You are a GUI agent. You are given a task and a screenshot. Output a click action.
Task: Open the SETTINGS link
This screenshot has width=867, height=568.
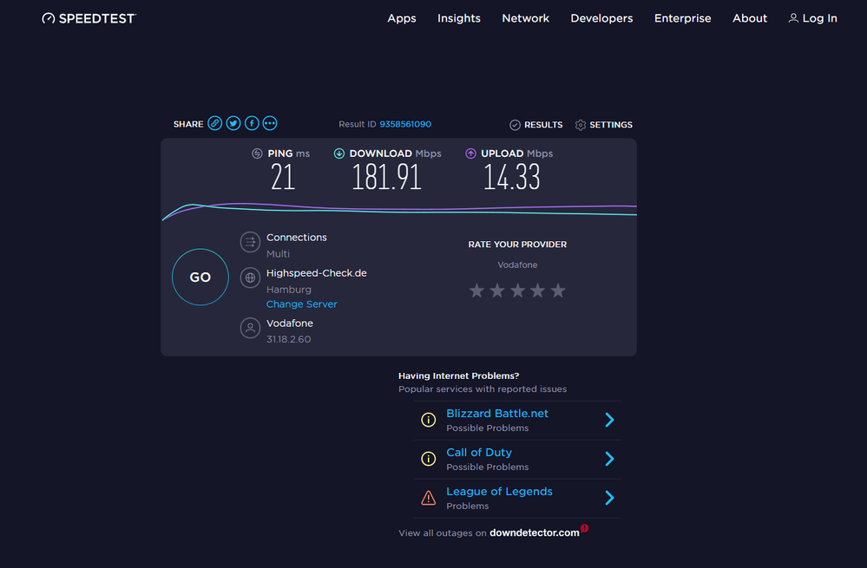tap(610, 125)
